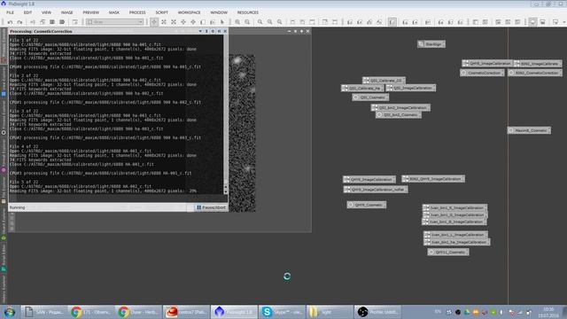The height and width of the screenshot is (319, 567).
Task: Select the Ivan_bin1_G_ImageCalibration process icon
Action: (x=454, y=214)
